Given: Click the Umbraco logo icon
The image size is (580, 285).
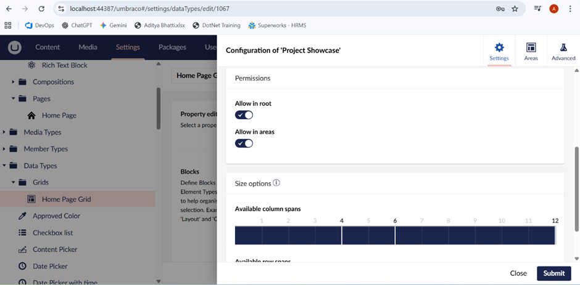Looking at the screenshot, I should point(15,47).
